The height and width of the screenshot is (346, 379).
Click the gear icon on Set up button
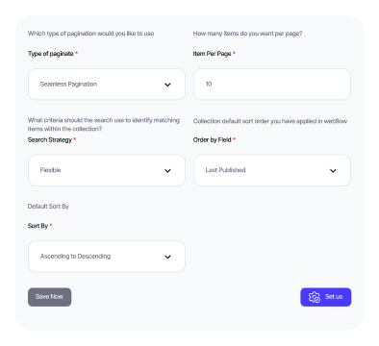point(315,297)
